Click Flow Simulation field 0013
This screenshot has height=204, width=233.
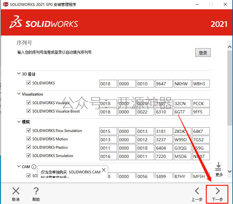(145, 131)
